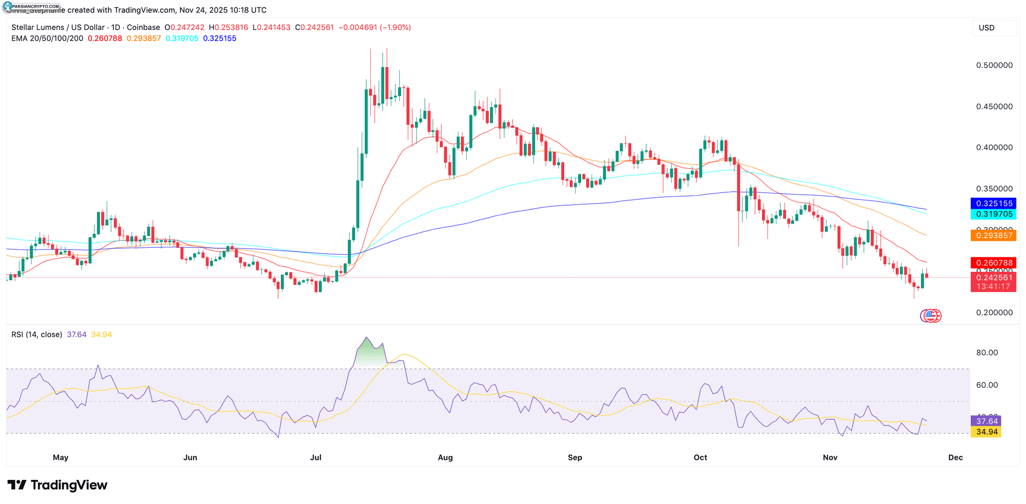Click the purple 37.64 RSI axis tag
The height and width of the screenshot is (504, 1026).
coord(986,421)
